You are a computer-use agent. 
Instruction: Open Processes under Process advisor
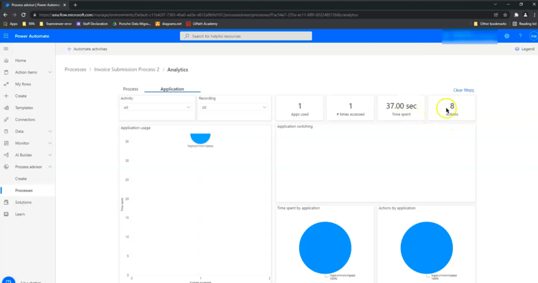(24, 191)
